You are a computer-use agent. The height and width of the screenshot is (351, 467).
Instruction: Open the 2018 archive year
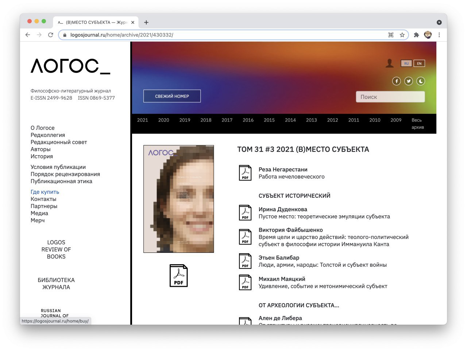206,120
